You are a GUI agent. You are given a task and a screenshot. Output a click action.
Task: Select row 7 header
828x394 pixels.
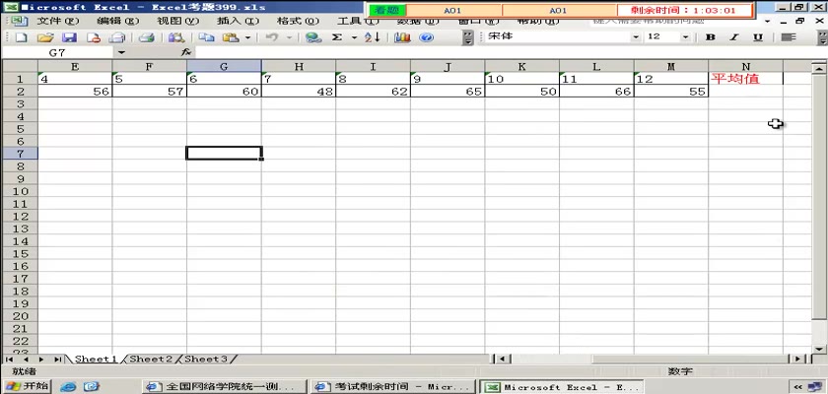[20, 154]
